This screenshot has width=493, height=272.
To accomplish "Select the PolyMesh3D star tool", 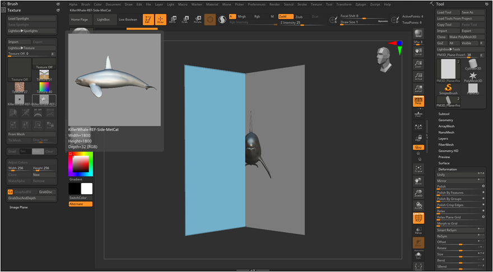I will (473, 76).
